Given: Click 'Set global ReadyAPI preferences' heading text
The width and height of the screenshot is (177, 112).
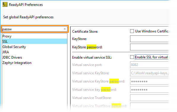Looking at the screenshot, I should click(28, 17).
